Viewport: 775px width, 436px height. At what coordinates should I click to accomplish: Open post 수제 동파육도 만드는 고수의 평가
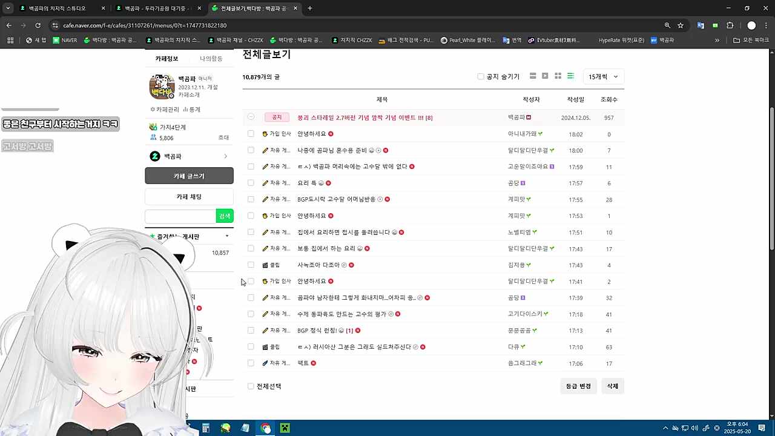[x=341, y=314]
